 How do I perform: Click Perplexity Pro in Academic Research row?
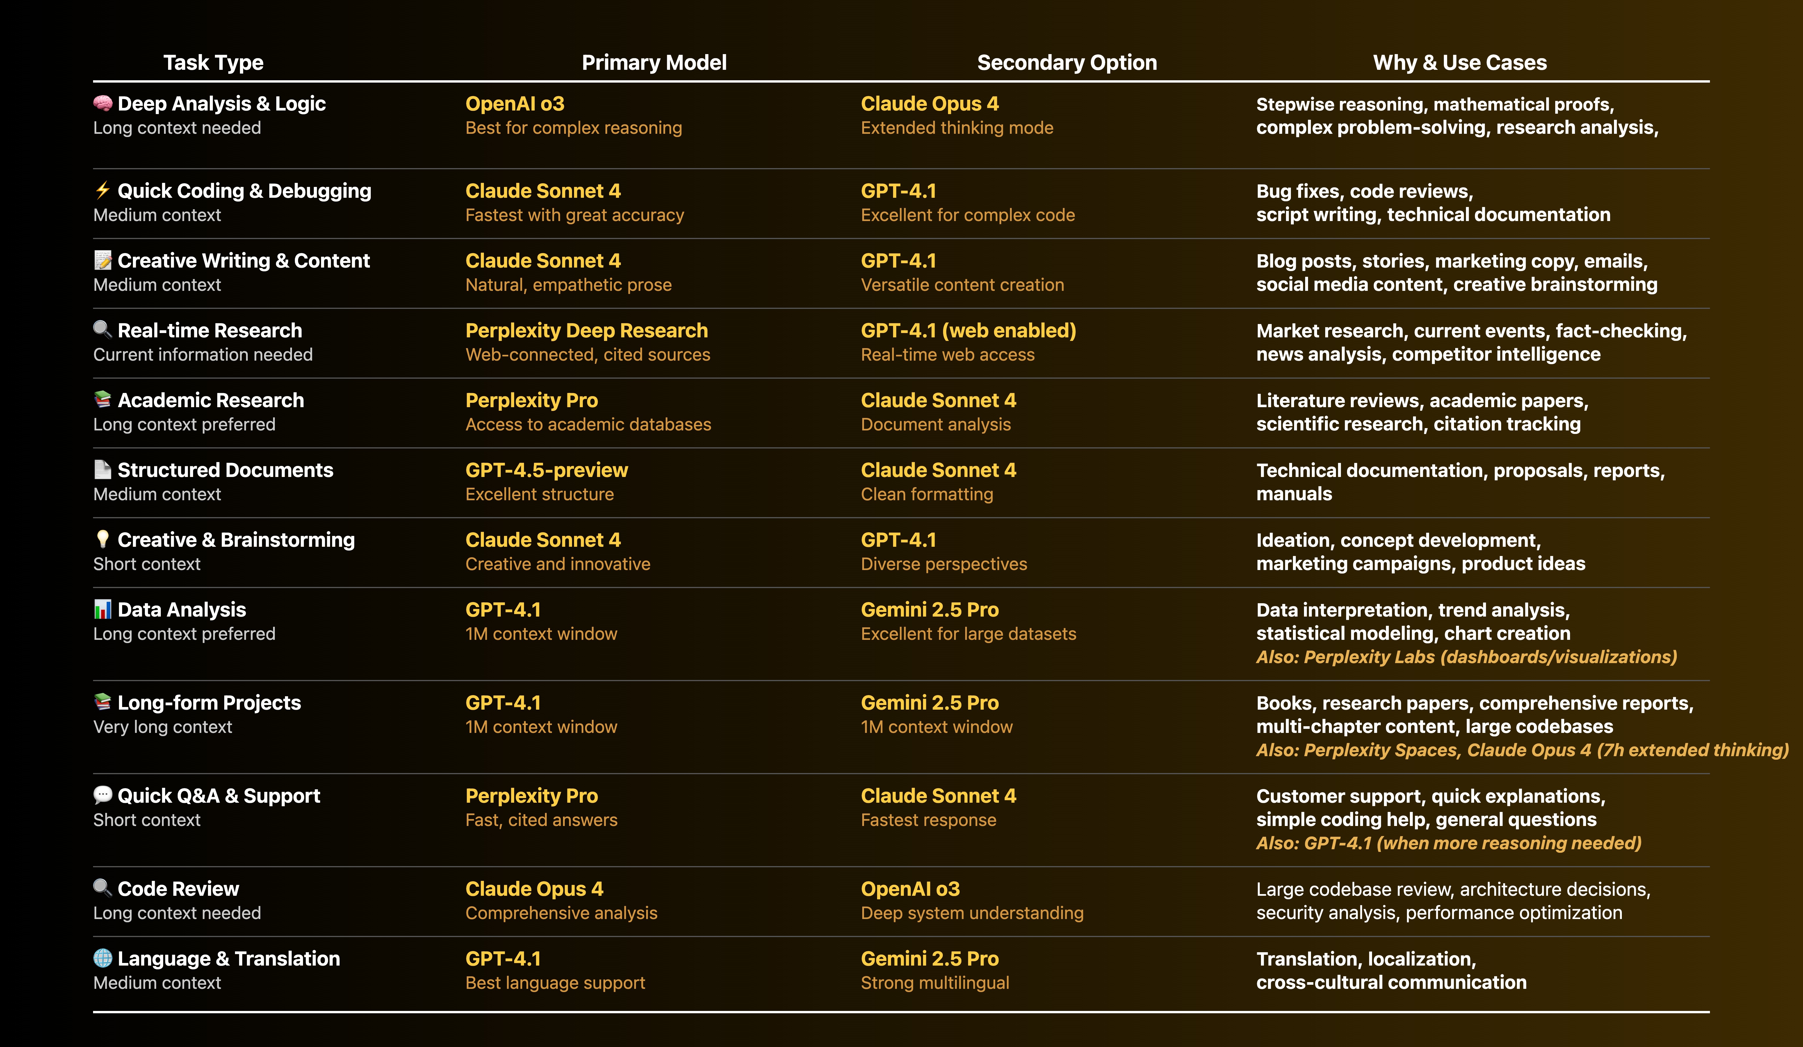pyautogui.click(x=532, y=401)
